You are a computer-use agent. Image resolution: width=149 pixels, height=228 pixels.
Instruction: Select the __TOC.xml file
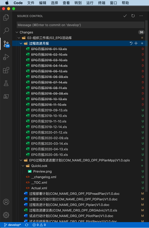(80, 182)
